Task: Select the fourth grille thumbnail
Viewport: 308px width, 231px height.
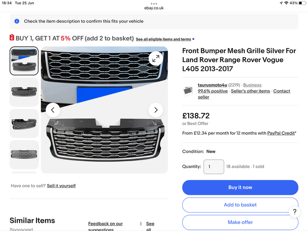Action: pyautogui.click(x=24, y=154)
